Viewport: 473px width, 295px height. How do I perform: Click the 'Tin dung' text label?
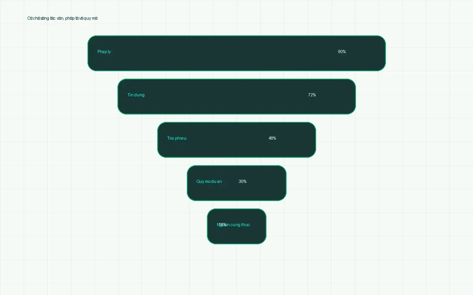pyautogui.click(x=136, y=95)
